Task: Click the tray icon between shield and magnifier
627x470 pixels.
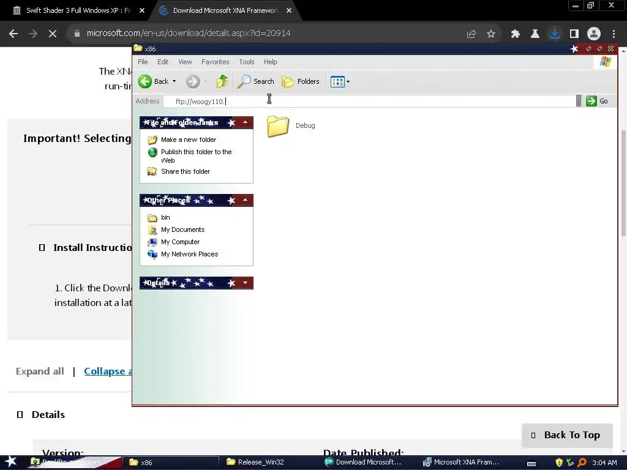Action: pyautogui.click(x=570, y=463)
